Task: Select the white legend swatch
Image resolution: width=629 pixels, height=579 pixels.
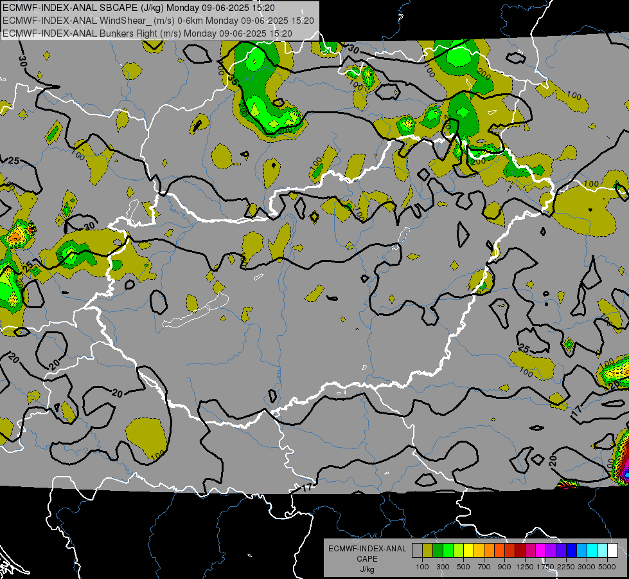Action: (x=612, y=551)
